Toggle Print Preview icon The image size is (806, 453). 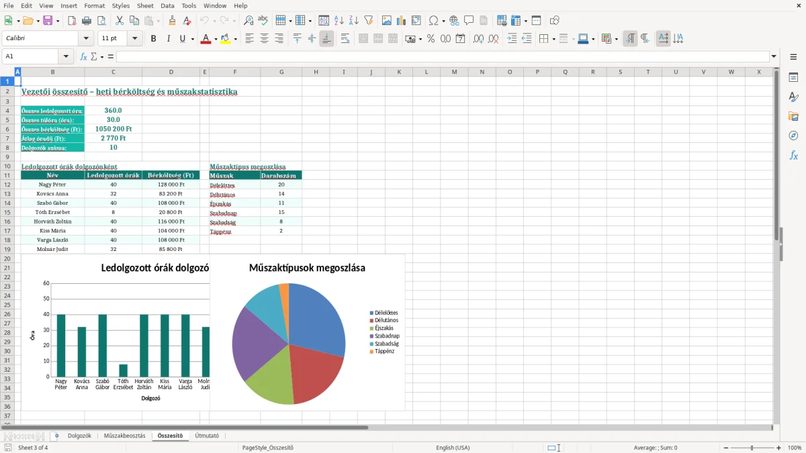101,21
